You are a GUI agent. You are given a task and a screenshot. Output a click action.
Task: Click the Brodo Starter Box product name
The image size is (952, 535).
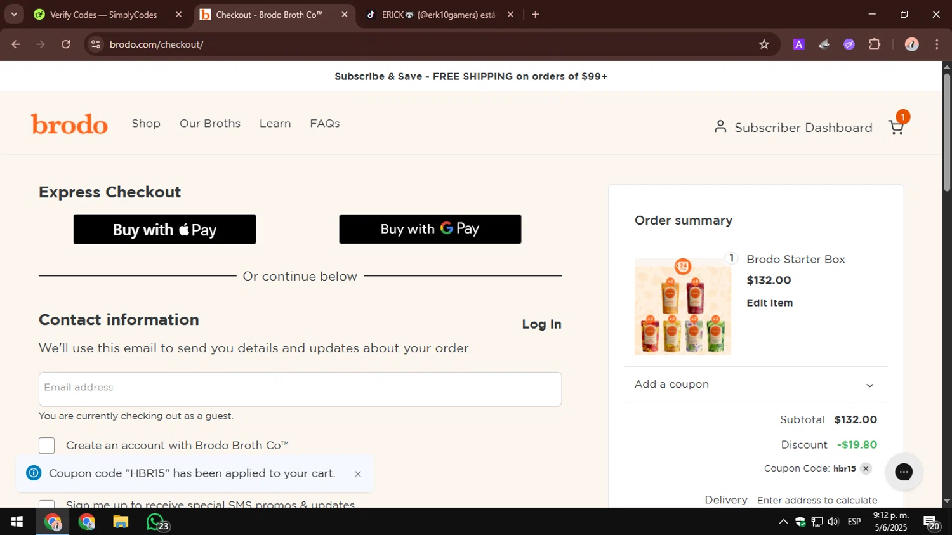click(796, 259)
